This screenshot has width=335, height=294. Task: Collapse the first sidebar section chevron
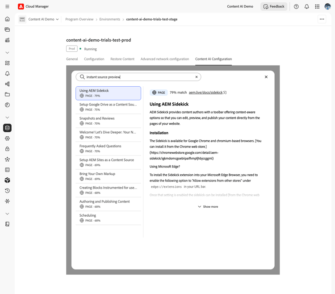[7, 53]
